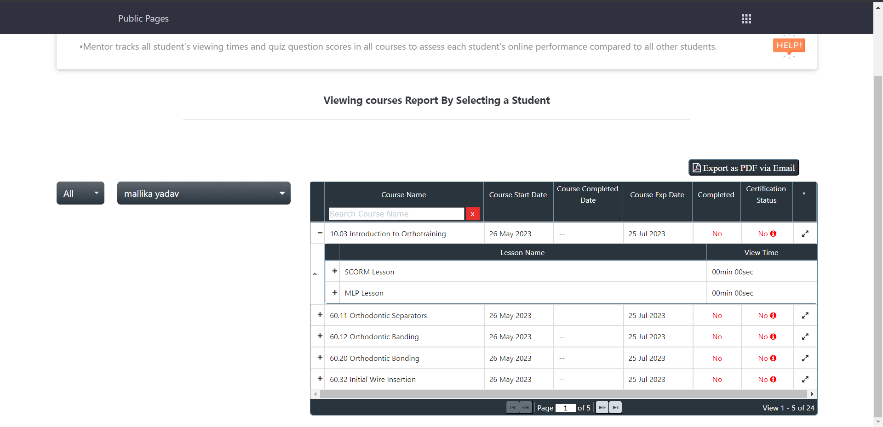Open the mallika yadav student dropdown
The width and height of the screenshot is (883, 427).
pos(204,194)
